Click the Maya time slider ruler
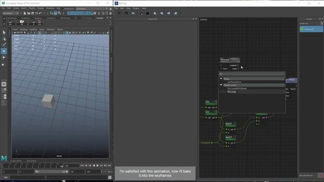This screenshot has height=182, width=324. click(33, 165)
